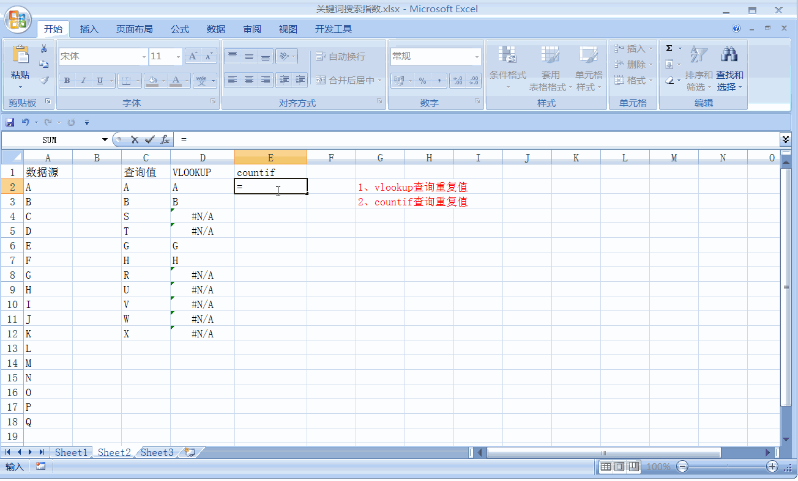Click the Page Layout view button in status bar
The image size is (798, 481).
pyautogui.click(x=619, y=467)
